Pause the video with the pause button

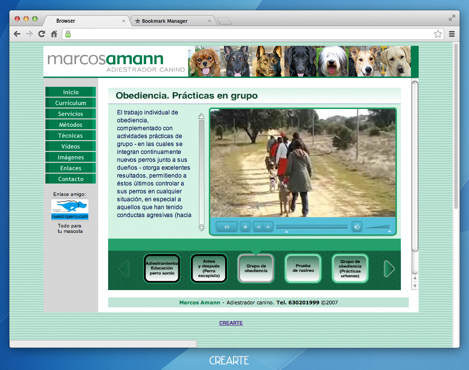pyautogui.click(x=227, y=227)
